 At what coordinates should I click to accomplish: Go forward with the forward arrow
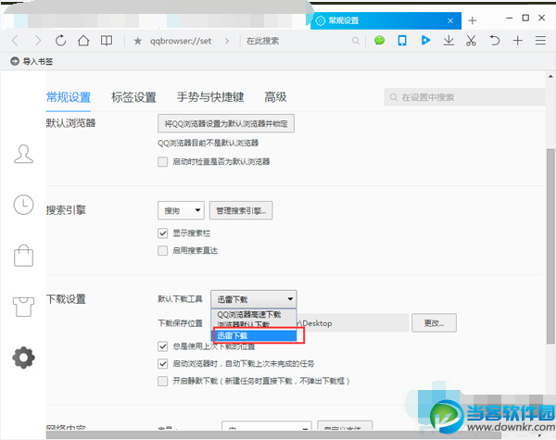[38, 41]
